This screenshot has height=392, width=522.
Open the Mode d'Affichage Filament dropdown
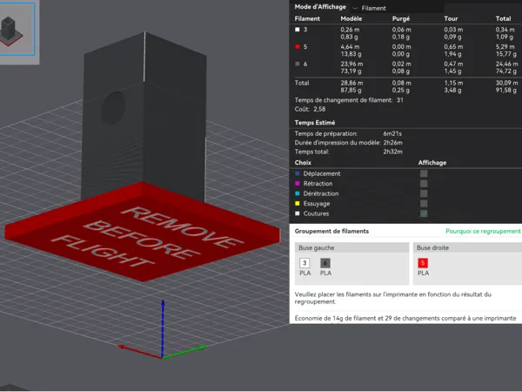coord(398,8)
